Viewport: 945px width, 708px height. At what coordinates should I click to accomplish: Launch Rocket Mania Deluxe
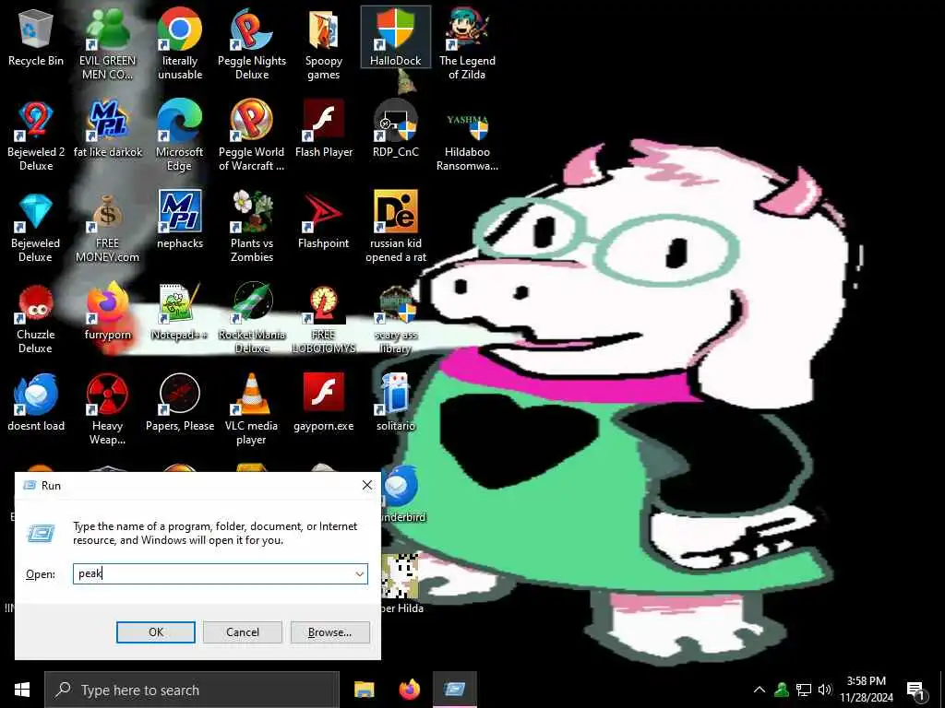251,319
